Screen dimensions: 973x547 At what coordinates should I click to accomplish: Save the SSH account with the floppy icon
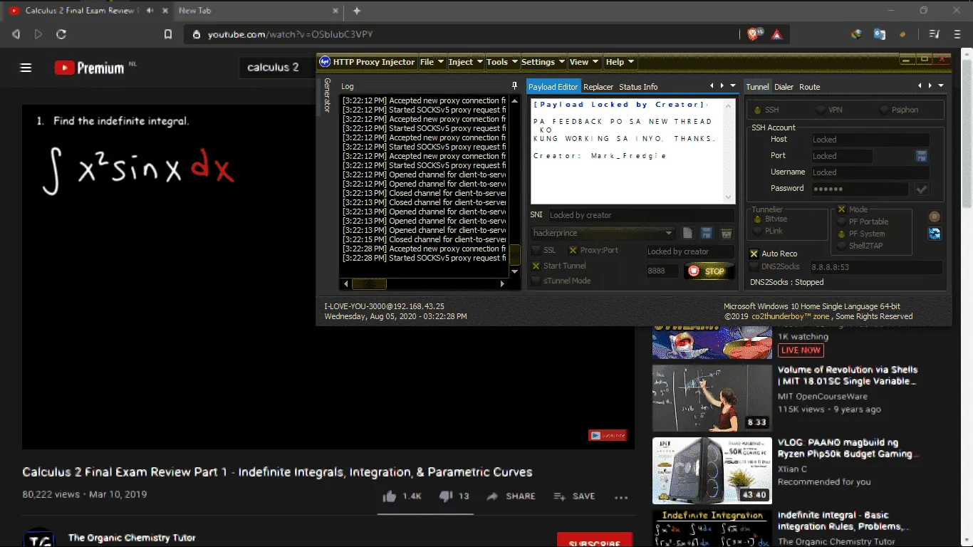click(x=921, y=156)
